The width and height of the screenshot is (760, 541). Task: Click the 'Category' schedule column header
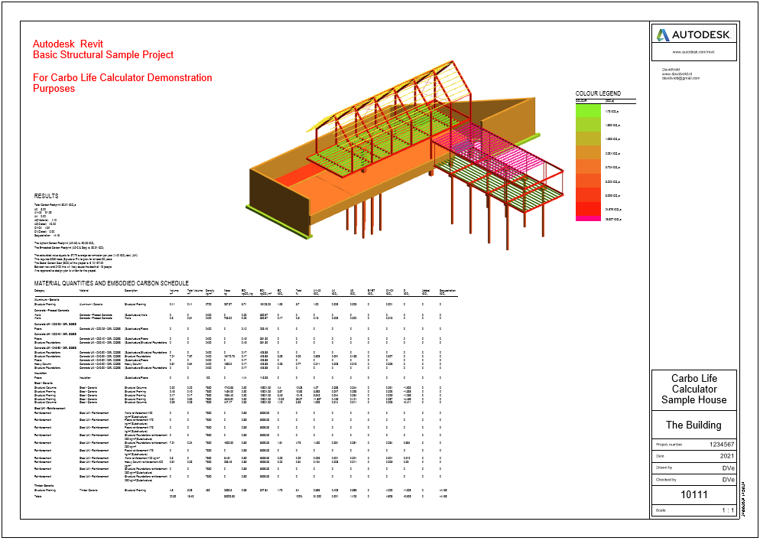[39, 291]
